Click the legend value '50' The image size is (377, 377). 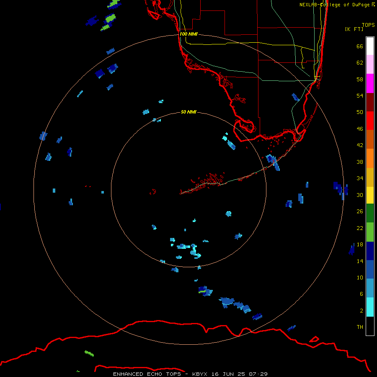360,112
